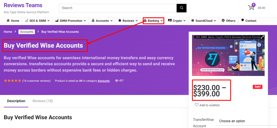Open the Accounts dropdown in navigation bar
The width and height of the screenshot is (277, 128).
[x=111, y=21]
